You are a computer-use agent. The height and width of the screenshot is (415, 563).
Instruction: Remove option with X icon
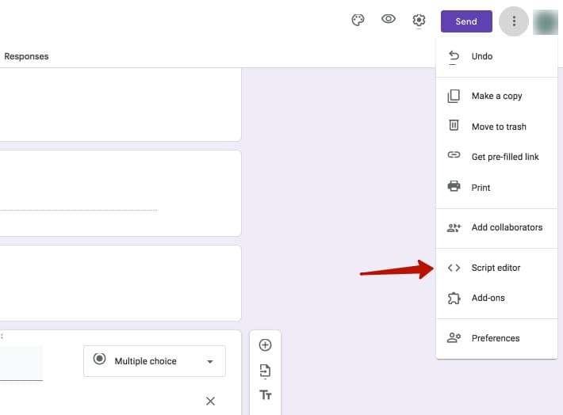210,401
